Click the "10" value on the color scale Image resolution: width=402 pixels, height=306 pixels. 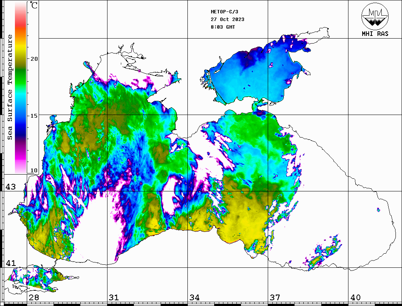point(34,170)
